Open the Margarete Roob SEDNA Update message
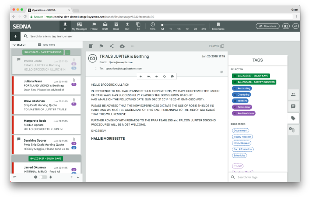 pos(47,125)
